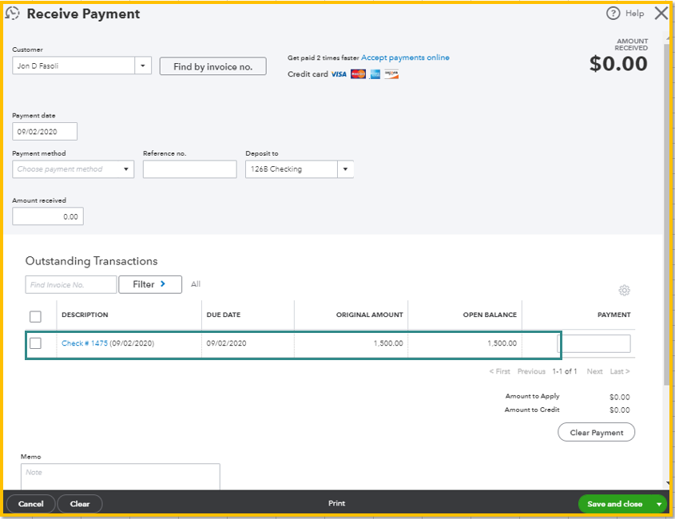675x519 pixels.
Task: Go to Next page of transactions
Action: click(x=594, y=371)
